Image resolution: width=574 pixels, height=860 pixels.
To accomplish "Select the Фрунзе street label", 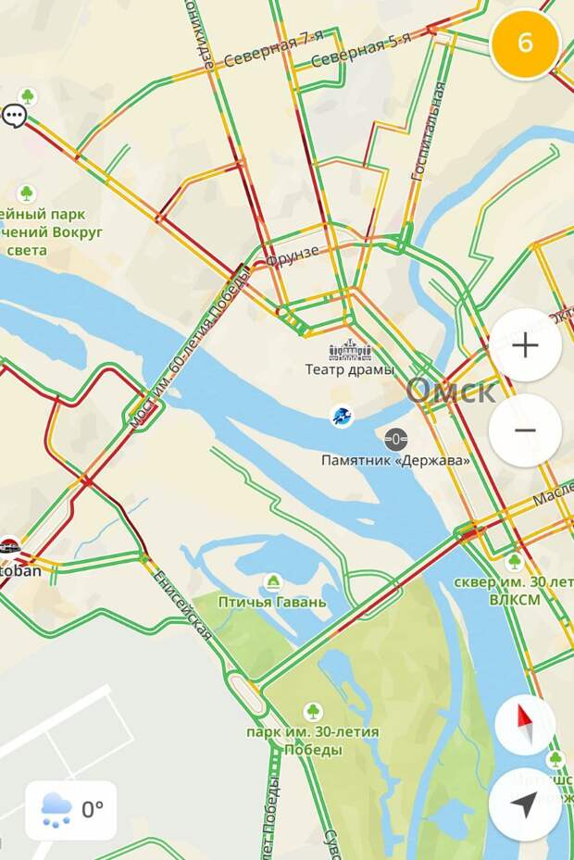I will click(x=293, y=255).
